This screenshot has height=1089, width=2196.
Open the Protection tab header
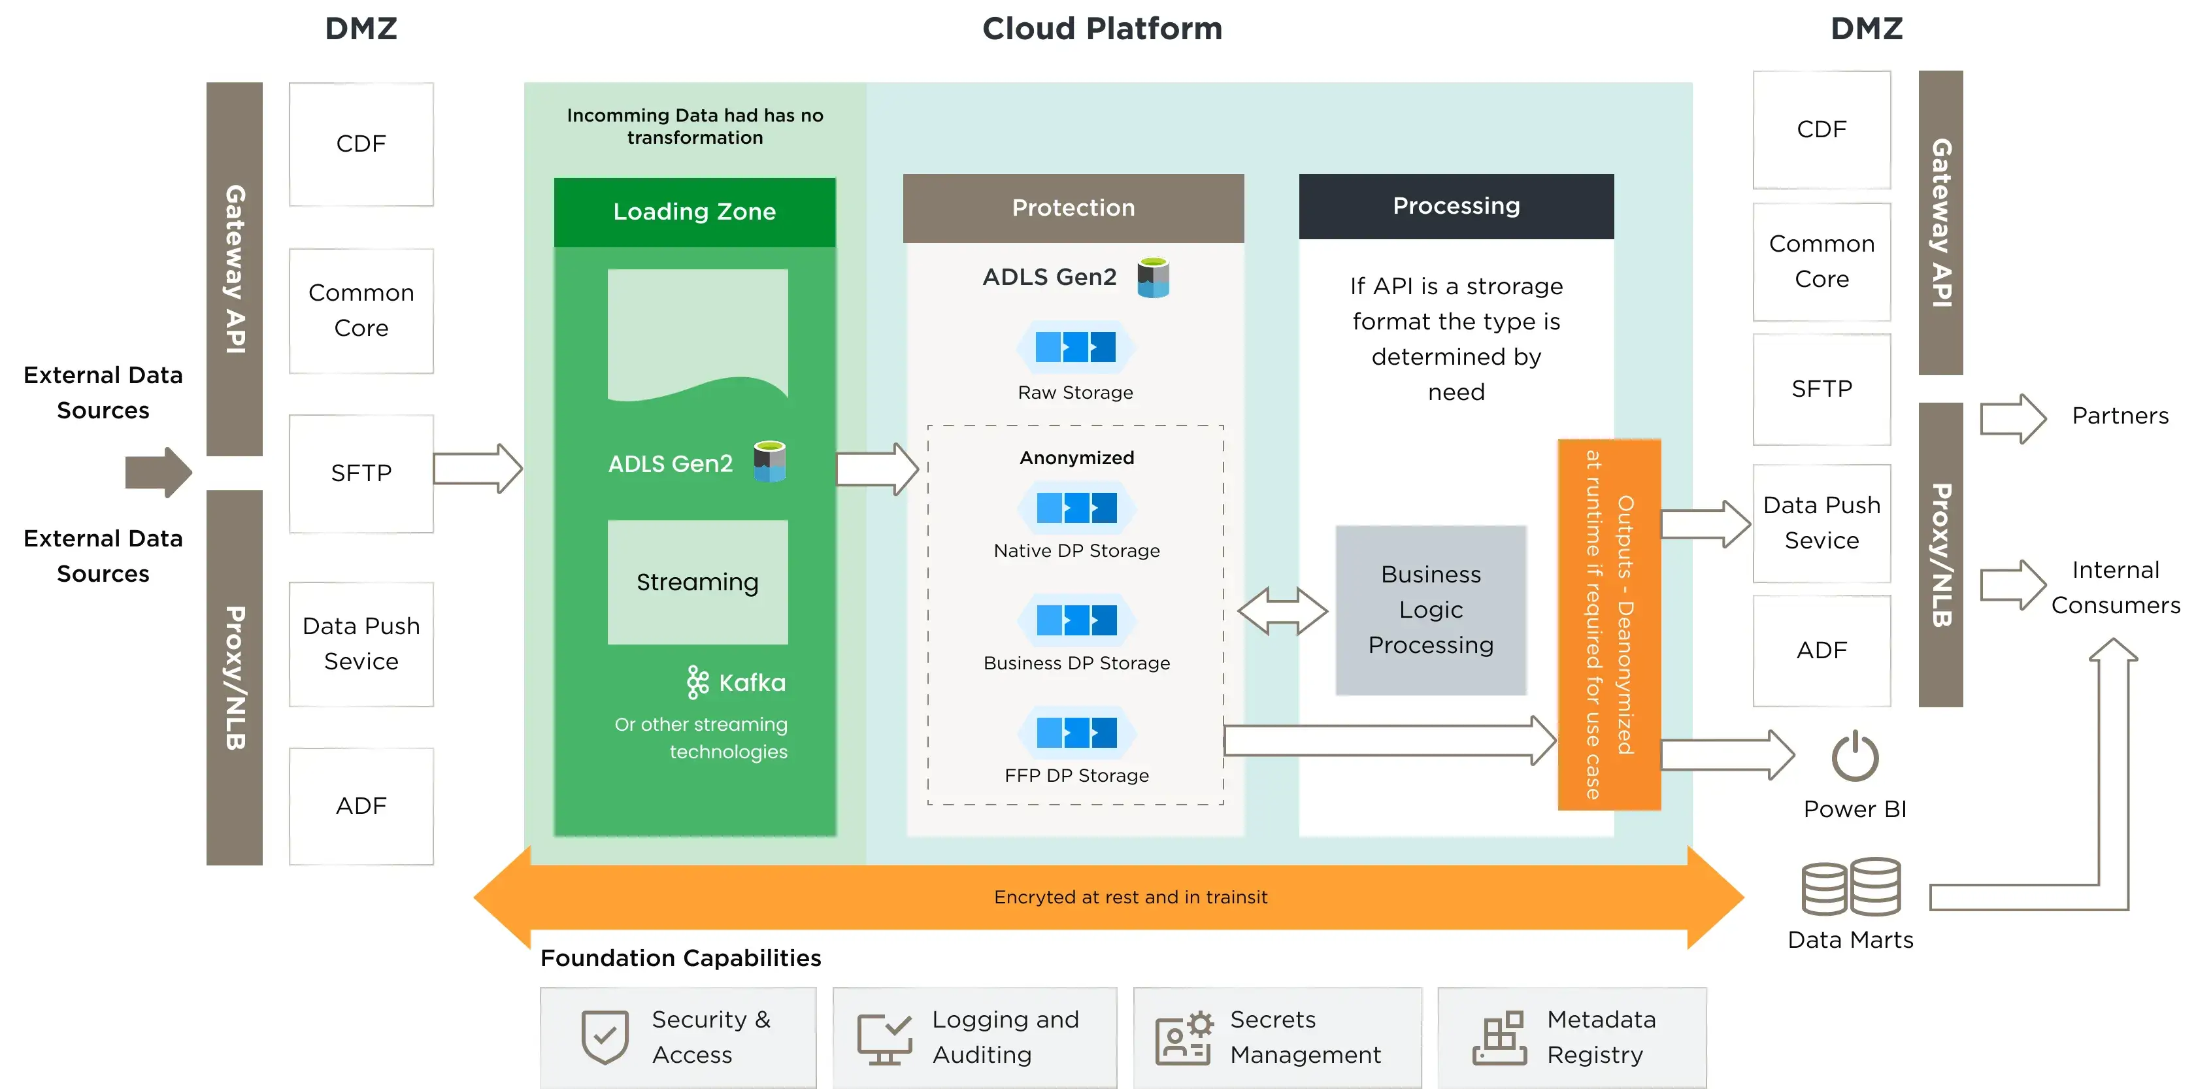coord(1073,207)
